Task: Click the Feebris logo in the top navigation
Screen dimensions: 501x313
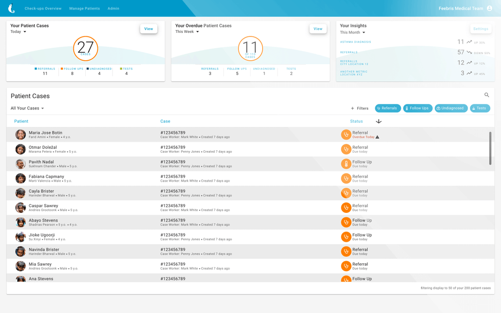Action: click(x=10, y=8)
